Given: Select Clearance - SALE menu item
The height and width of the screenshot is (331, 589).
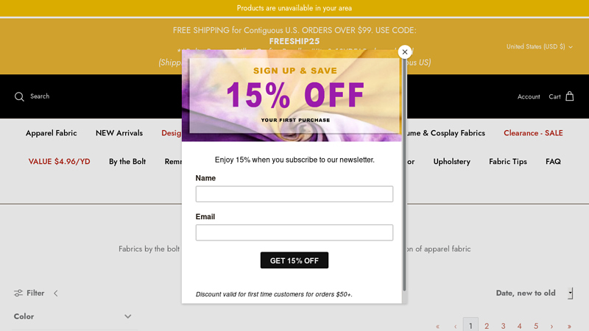Looking at the screenshot, I should (x=533, y=133).
